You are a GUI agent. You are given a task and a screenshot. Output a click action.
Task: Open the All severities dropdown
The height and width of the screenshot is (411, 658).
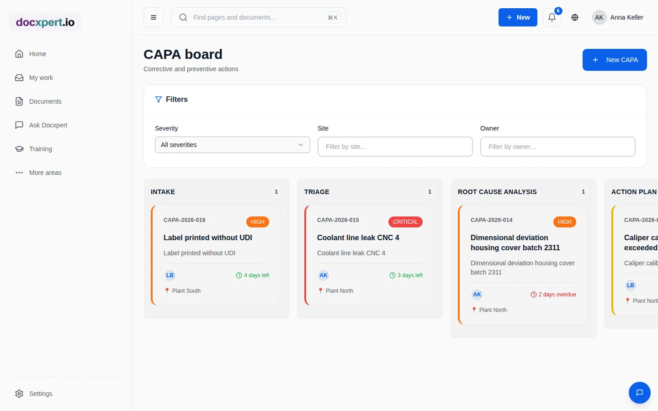233,145
